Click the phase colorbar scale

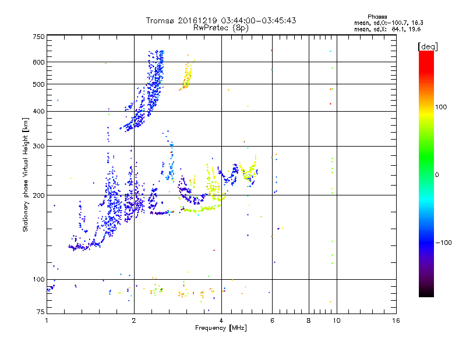pyautogui.click(x=426, y=173)
